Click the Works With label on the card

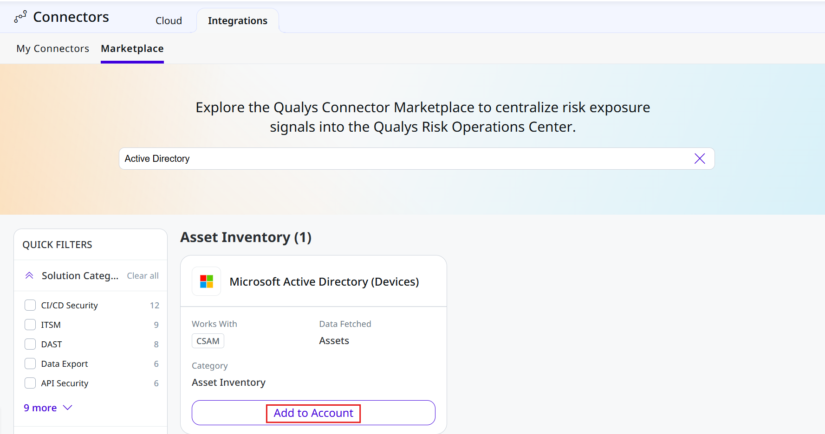[214, 324]
